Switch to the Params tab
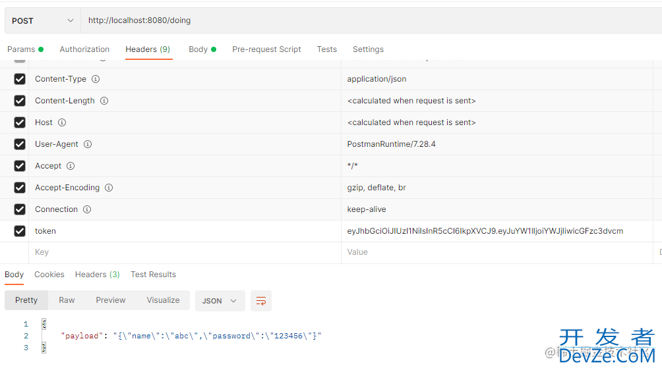This screenshot has width=662, height=370. [25, 49]
